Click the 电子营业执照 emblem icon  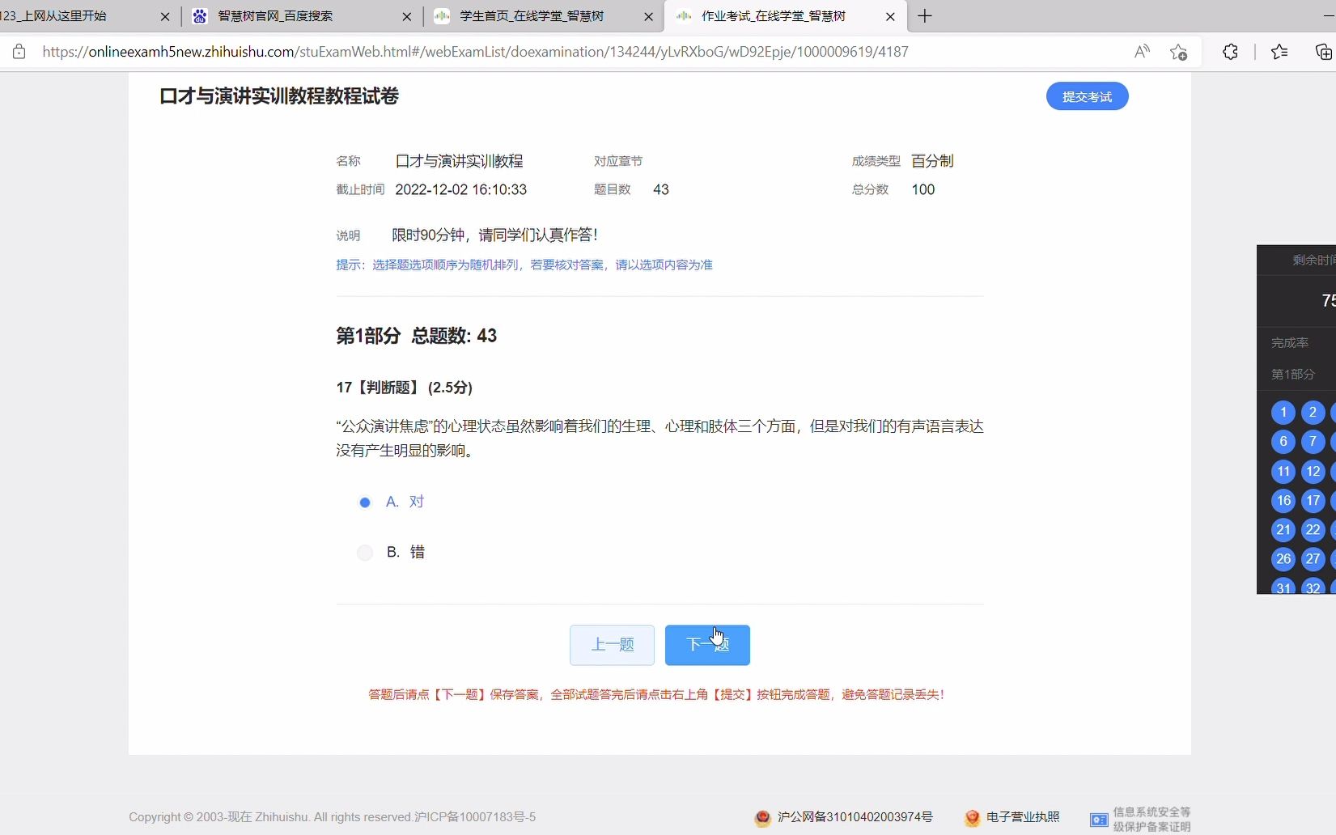(x=972, y=818)
